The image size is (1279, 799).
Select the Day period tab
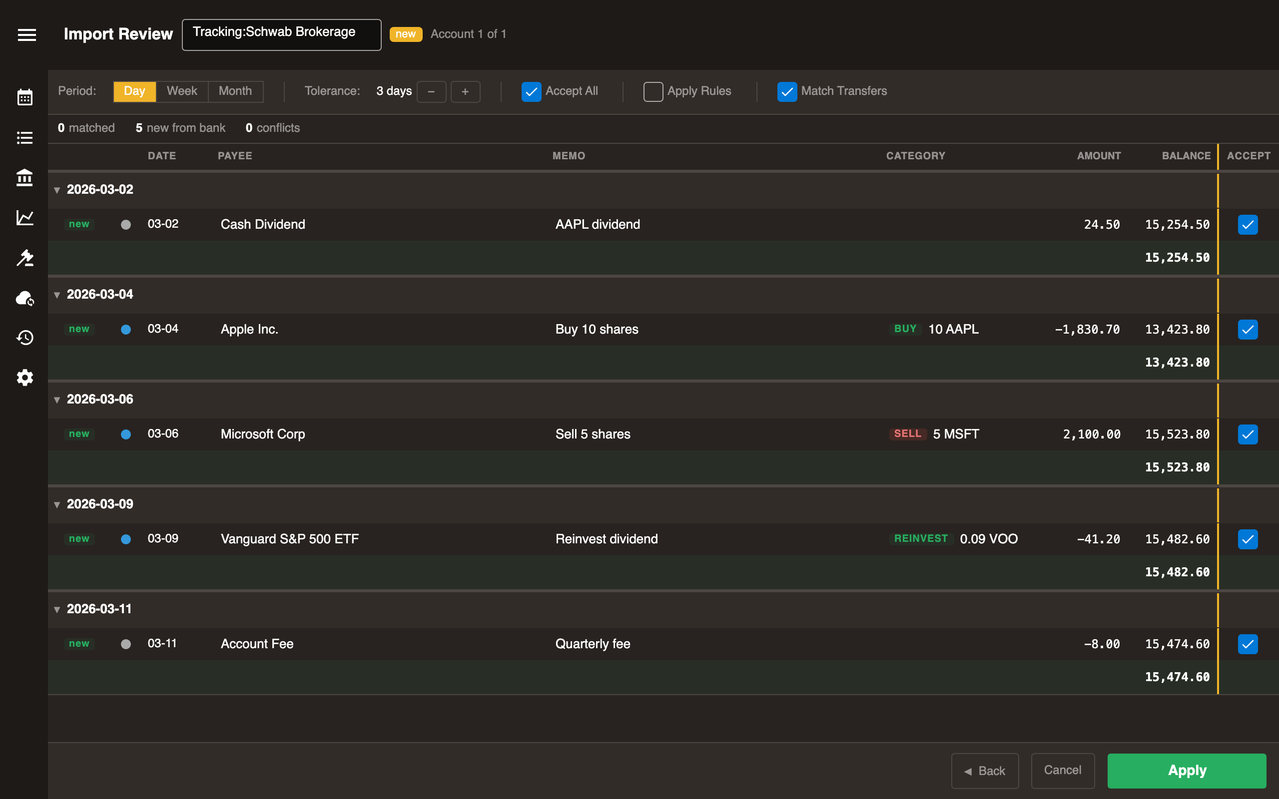135,91
